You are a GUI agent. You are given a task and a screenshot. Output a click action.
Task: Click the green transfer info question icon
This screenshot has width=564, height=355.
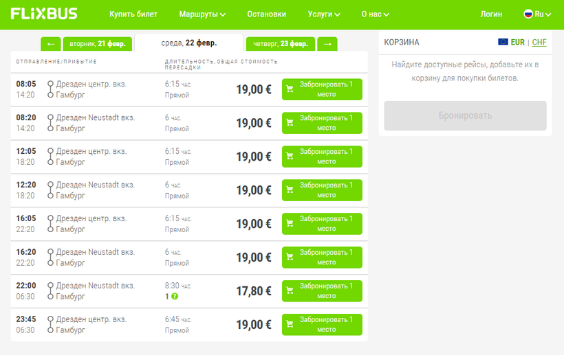(x=175, y=296)
